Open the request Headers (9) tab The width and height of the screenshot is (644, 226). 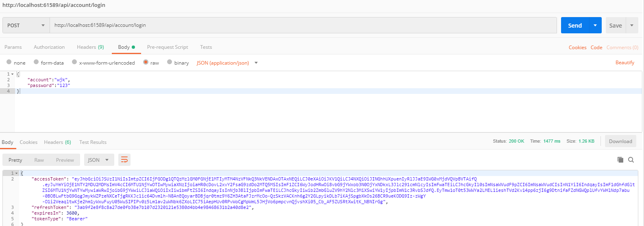[x=90, y=47]
